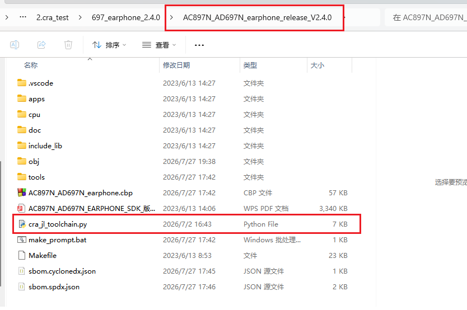The width and height of the screenshot is (467, 310).
Task: Click the size 23 KB cell
Action: pyautogui.click(x=338, y=256)
